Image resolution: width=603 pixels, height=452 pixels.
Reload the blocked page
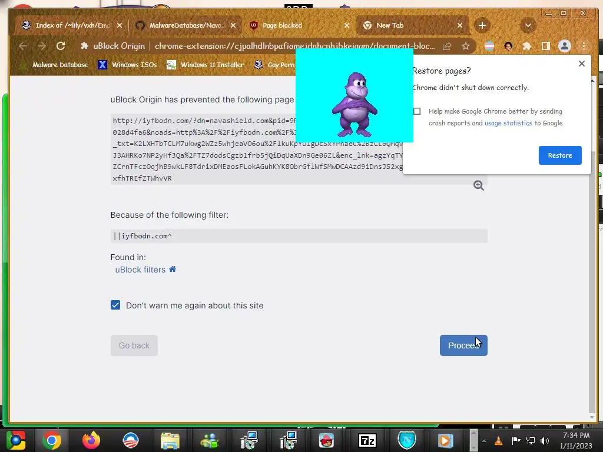[x=61, y=46]
